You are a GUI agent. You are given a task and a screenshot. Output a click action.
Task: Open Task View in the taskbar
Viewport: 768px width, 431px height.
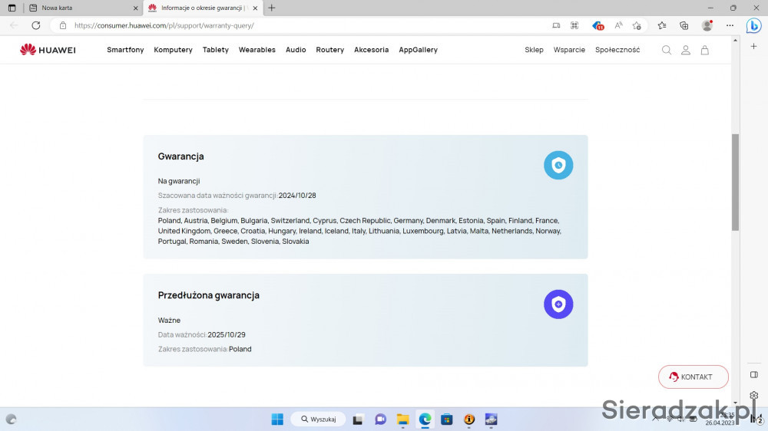click(358, 419)
